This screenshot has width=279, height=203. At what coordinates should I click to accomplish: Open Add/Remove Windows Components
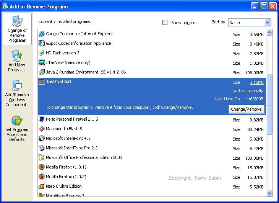(x=17, y=93)
